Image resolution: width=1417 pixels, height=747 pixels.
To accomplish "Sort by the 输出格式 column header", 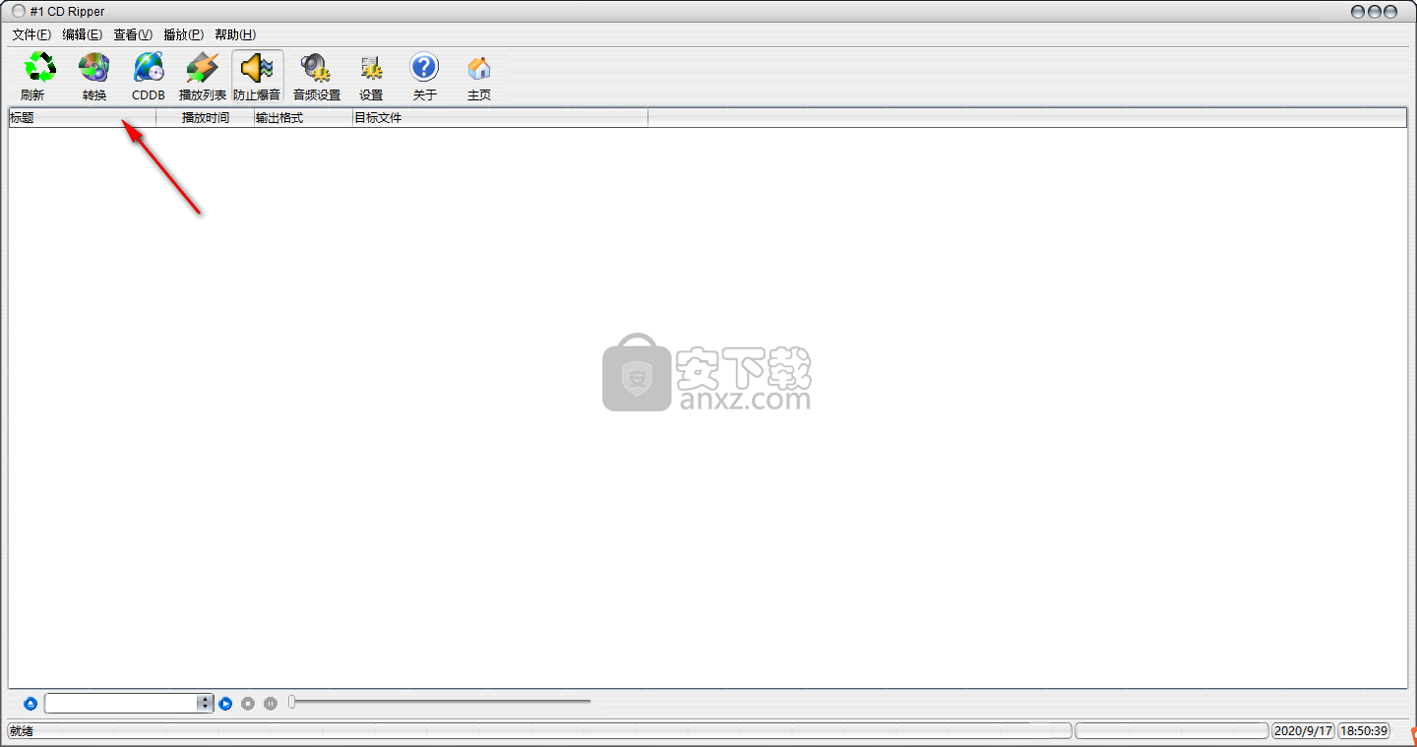I will pyautogui.click(x=303, y=118).
